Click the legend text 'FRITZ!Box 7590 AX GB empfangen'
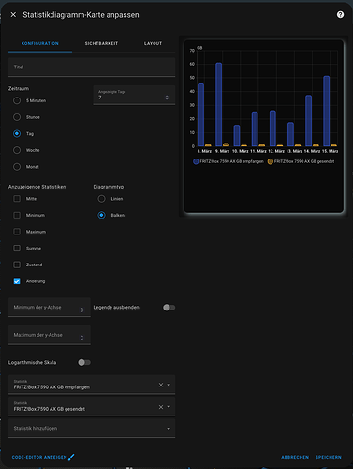Viewport: 353px width, 469px height. [231, 161]
